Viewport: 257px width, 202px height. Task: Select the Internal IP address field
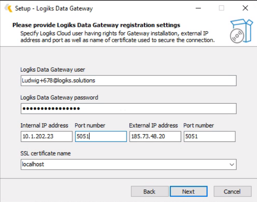point(46,136)
